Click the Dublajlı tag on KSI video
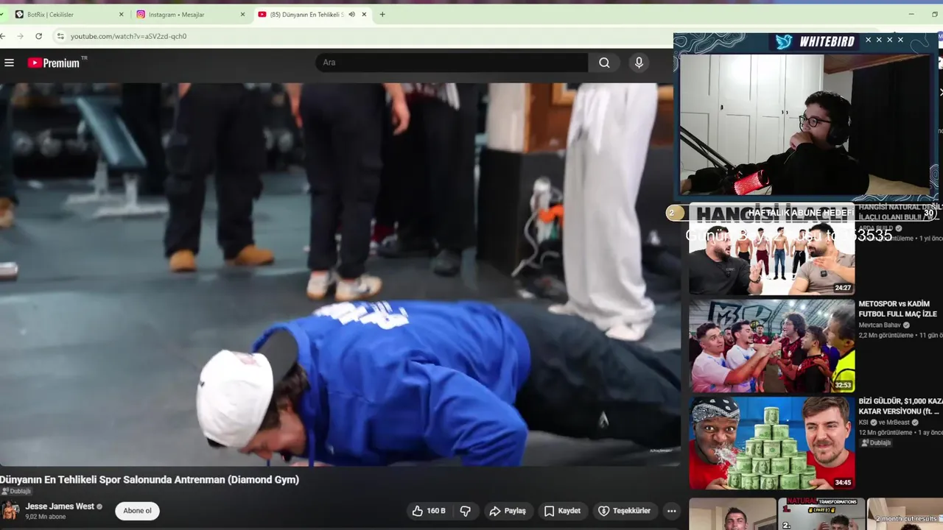 coord(876,443)
